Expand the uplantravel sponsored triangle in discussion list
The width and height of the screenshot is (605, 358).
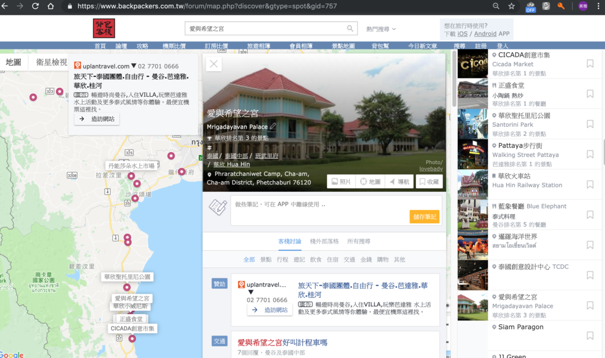coord(251,292)
